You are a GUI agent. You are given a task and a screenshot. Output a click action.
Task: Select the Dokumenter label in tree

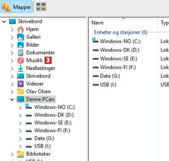[40, 53]
